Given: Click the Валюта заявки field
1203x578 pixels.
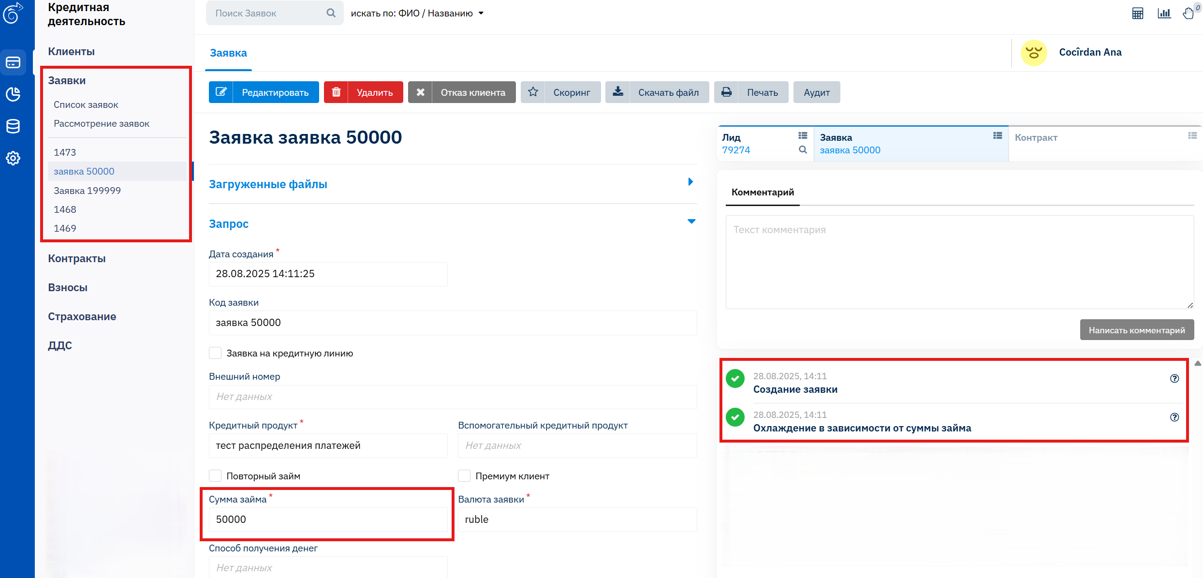Looking at the screenshot, I should pyautogui.click(x=577, y=519).
